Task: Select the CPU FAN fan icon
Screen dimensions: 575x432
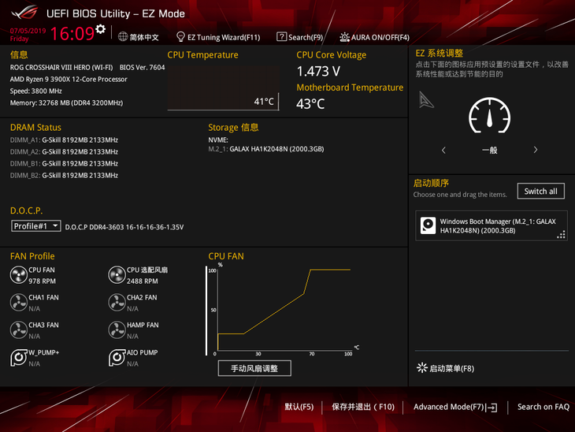Action: 19,275
